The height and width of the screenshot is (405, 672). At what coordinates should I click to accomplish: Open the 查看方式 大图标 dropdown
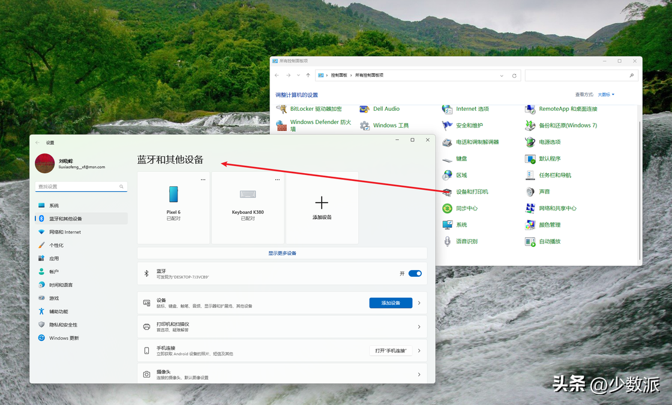click(x=605, y=95)
